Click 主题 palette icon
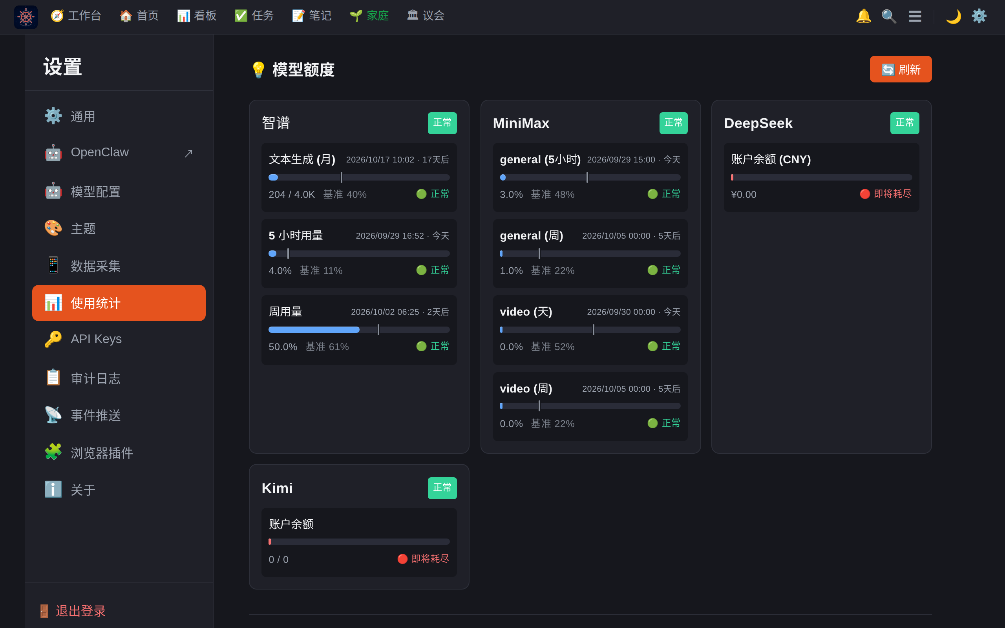1005x628 pixels. [x=53, y=228]
